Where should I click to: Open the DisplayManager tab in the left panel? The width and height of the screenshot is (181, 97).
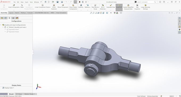pos(17,18)
